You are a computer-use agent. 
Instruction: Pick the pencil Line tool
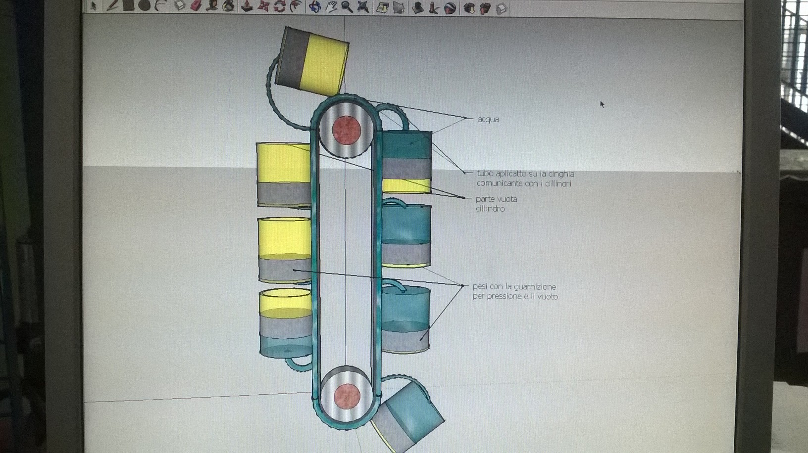point(112,6)
